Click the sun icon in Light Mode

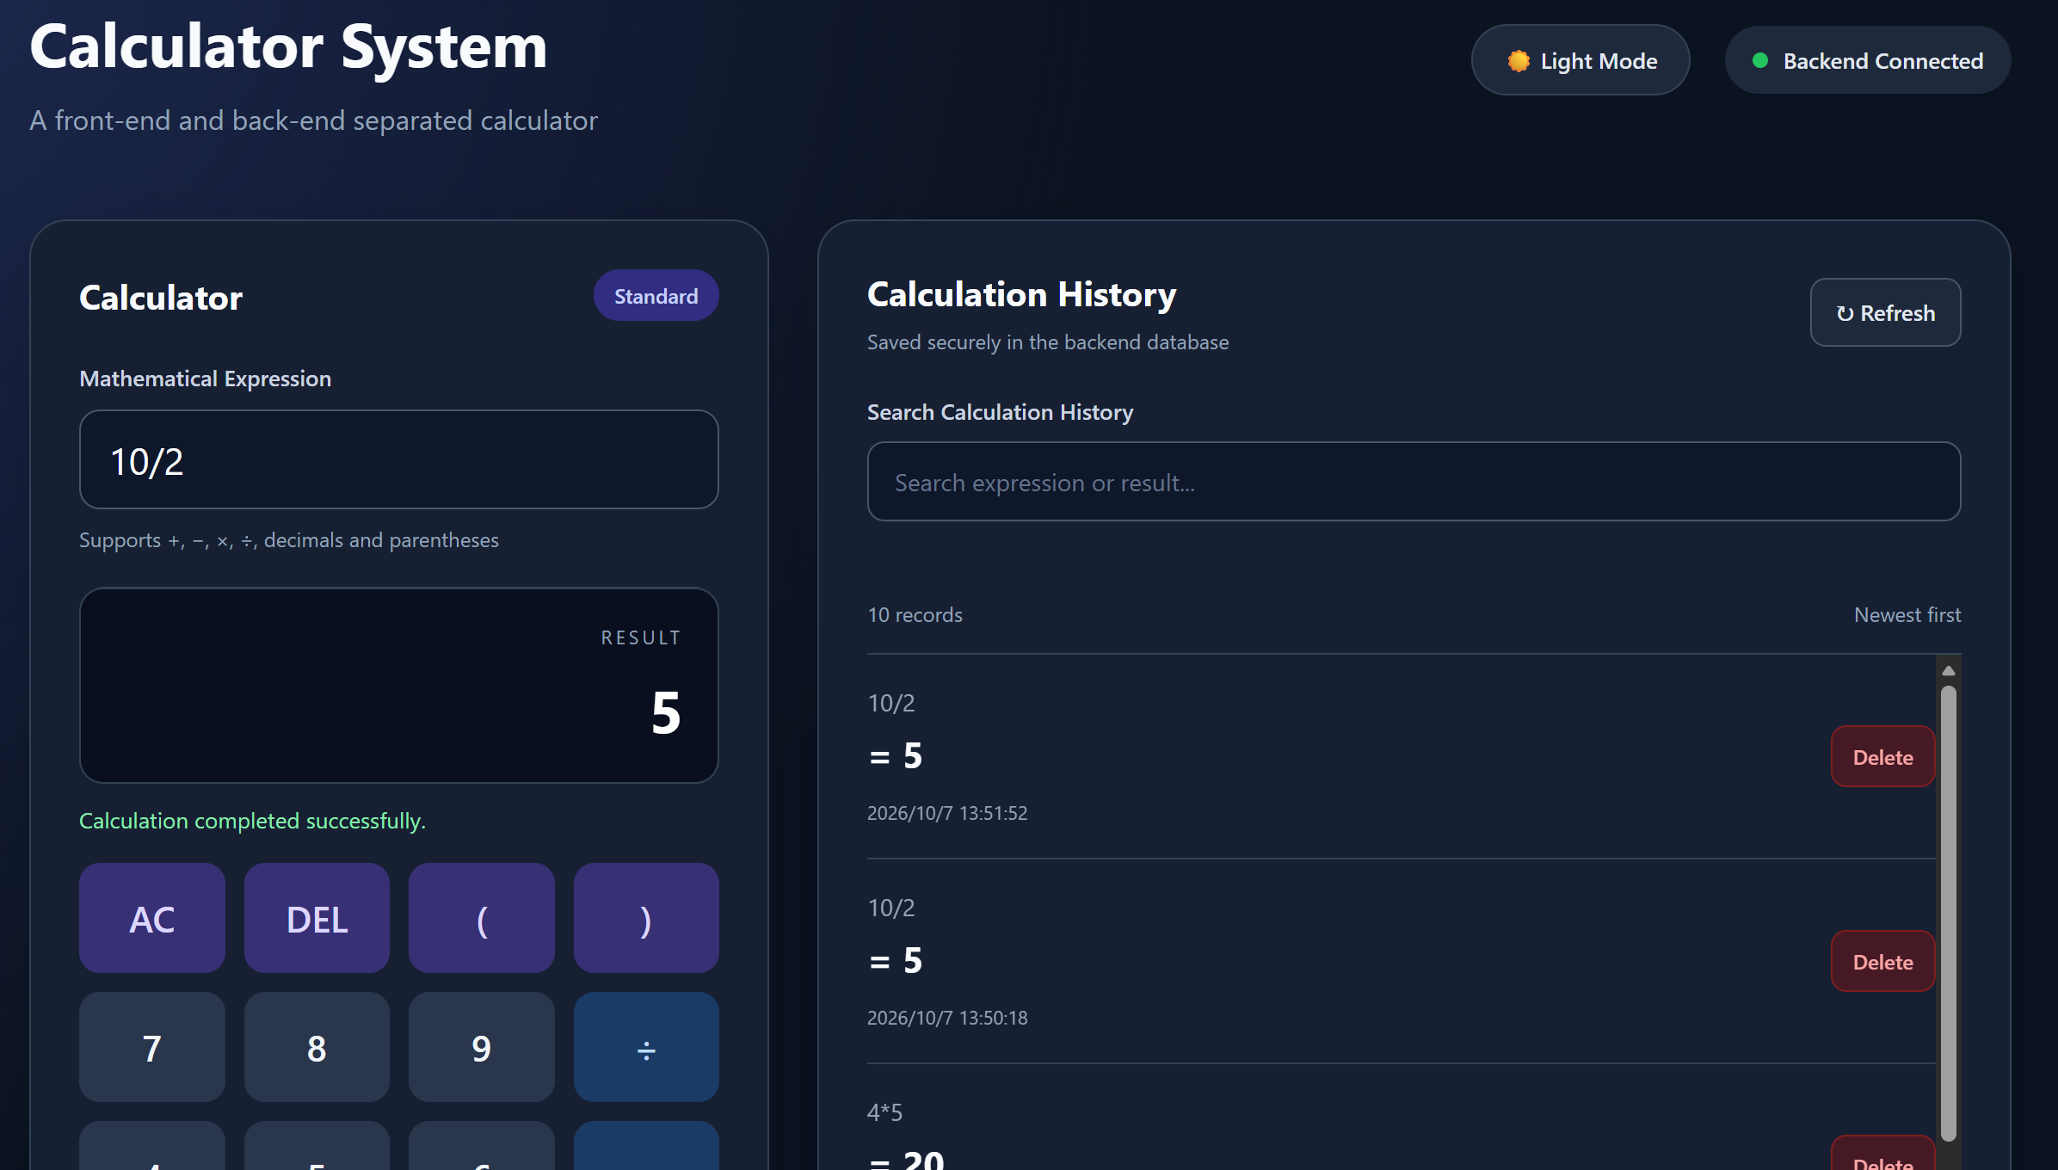click(x=1519, y=61)
